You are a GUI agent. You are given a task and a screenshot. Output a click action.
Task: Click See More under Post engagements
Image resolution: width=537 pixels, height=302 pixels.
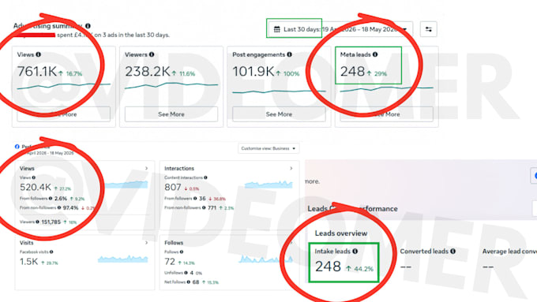279,114
